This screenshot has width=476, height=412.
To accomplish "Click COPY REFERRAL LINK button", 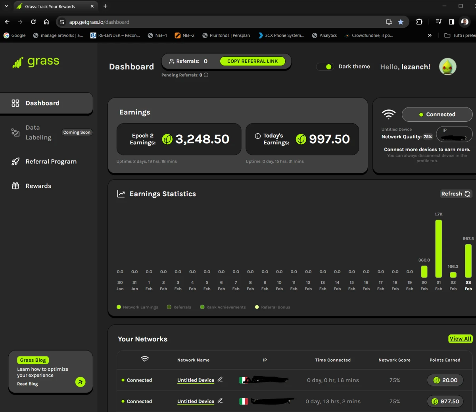I will (x=252, y=61).
